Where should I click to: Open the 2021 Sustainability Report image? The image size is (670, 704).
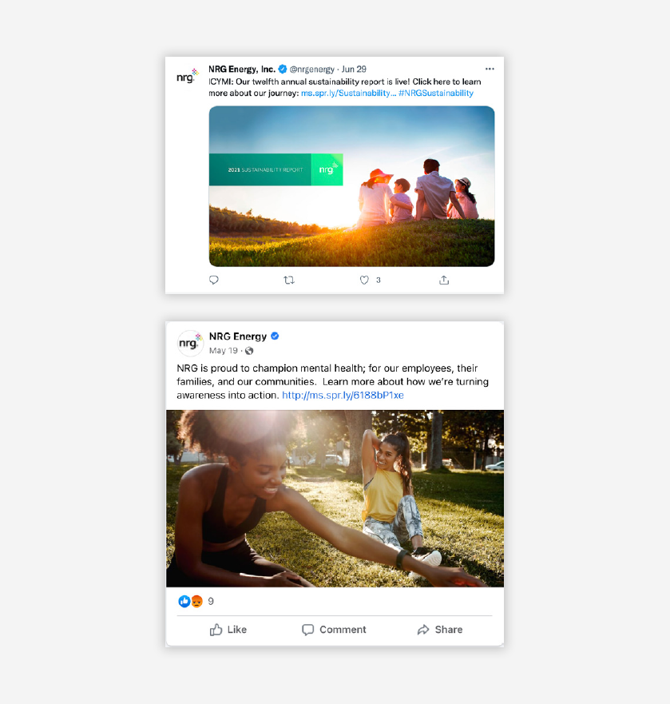[352, 186]
